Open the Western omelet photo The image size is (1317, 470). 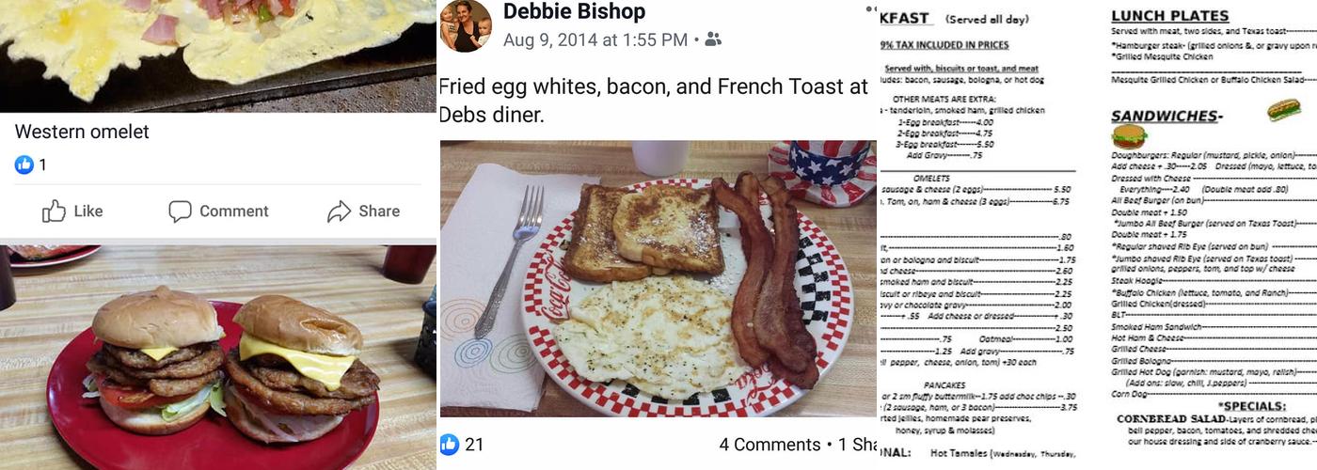click(x=217, y=55)
